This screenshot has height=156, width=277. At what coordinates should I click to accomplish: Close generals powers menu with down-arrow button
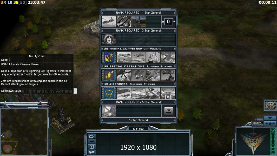169,111
